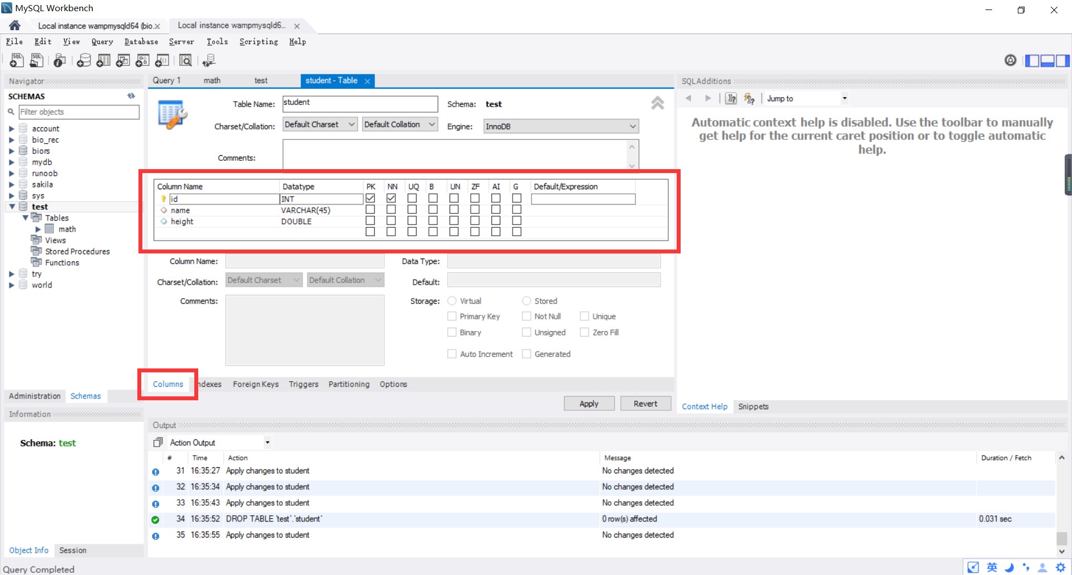Open the table Default Charset dropdown
This screenshot has height=575, width=1072.
coord(320,124)
